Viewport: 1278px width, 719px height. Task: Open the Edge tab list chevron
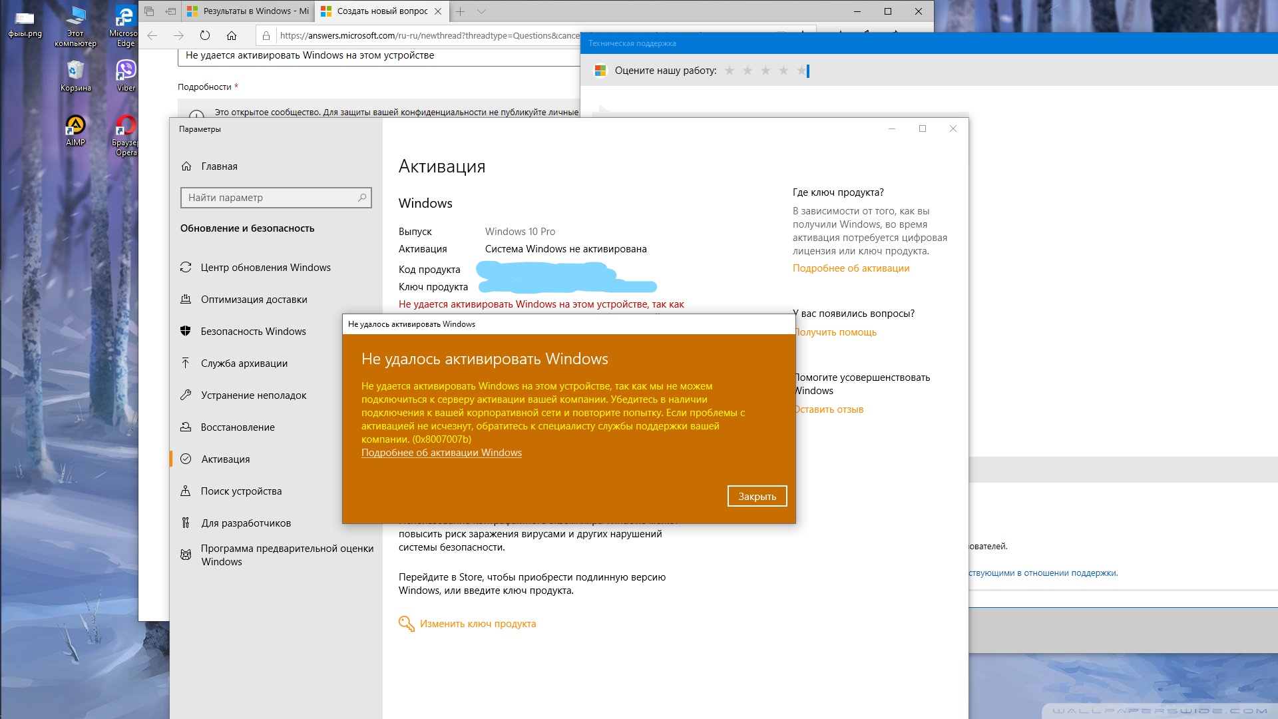click(x=482, y=11)
